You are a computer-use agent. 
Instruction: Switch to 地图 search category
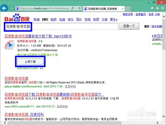tap(96, 20)
